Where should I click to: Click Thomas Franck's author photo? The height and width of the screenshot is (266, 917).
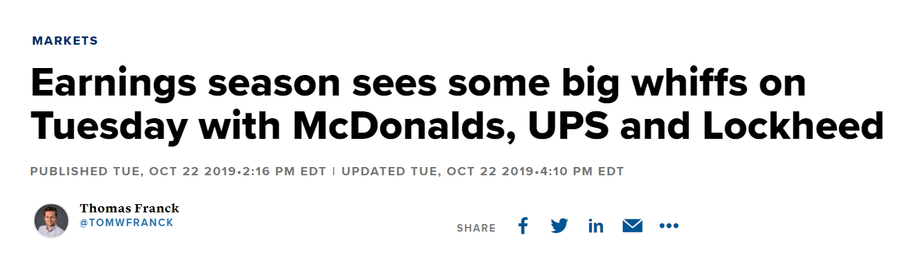[x=52, y=221]
